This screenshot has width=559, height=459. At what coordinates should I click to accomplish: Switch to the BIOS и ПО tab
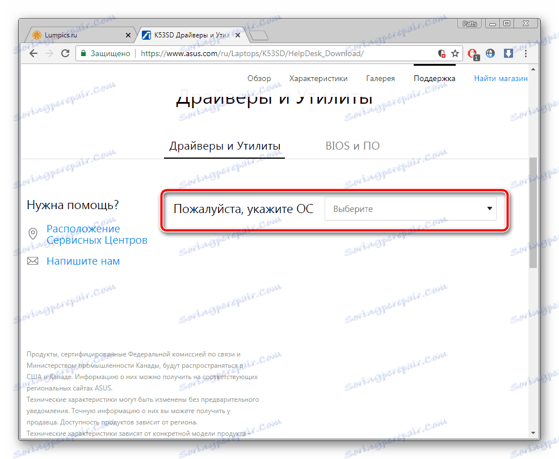[x=352, y=146]
